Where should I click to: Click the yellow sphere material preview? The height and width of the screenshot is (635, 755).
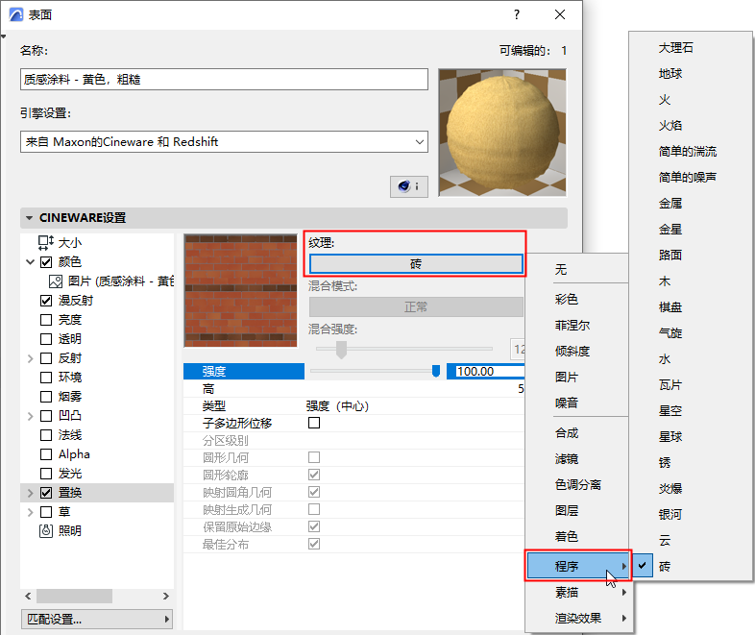click(x=502, y=133)
